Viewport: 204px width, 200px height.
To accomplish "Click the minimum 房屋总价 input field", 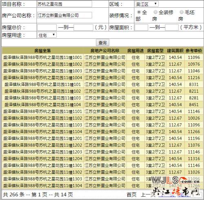I will coord(47,27).
